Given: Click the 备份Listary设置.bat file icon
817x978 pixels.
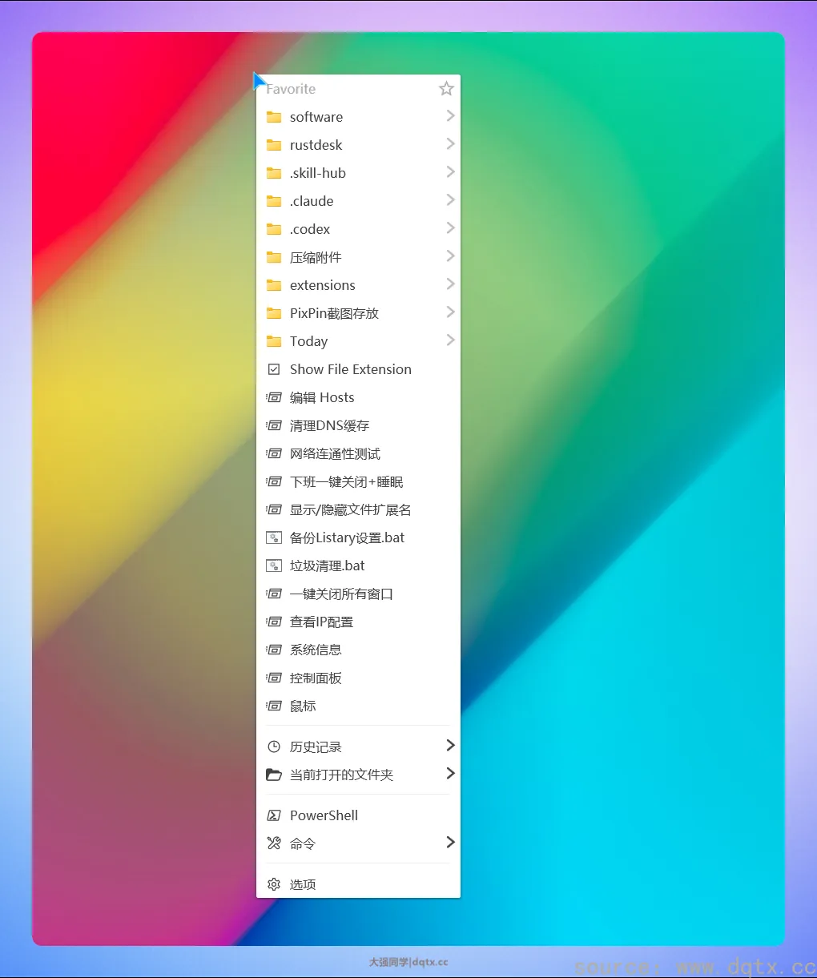Looking at the screenshot, I should pos(274,537).
